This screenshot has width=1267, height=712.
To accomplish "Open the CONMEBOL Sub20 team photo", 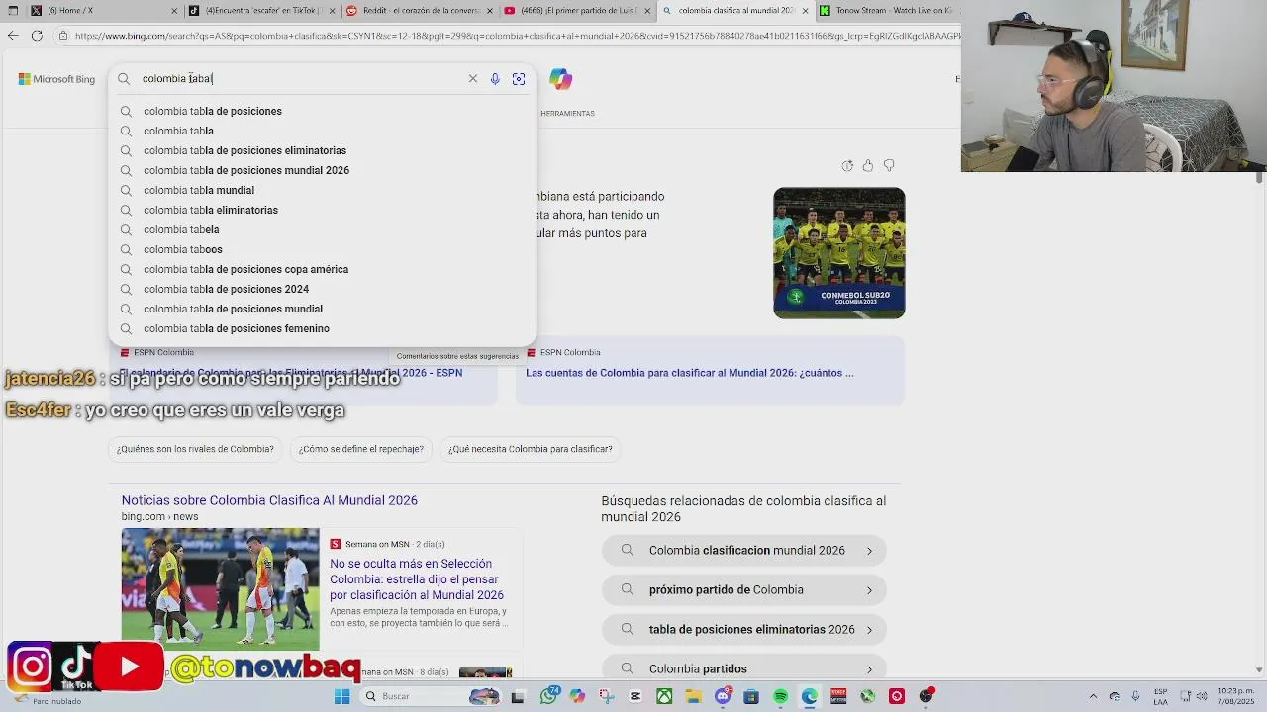I will [x=839, y=253].
